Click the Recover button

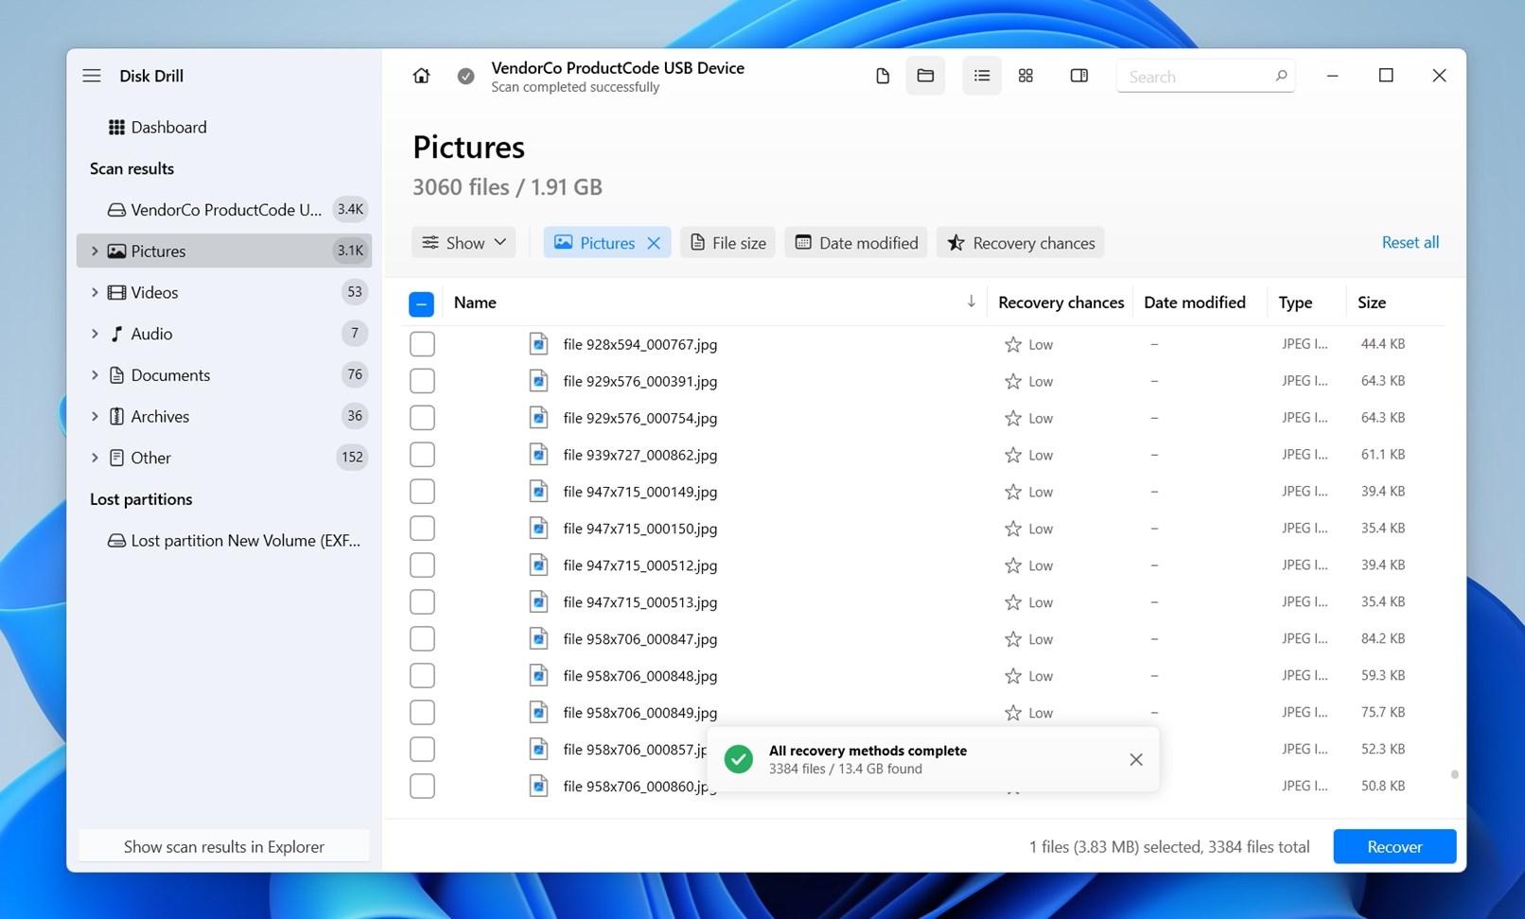pos(1394,846)
